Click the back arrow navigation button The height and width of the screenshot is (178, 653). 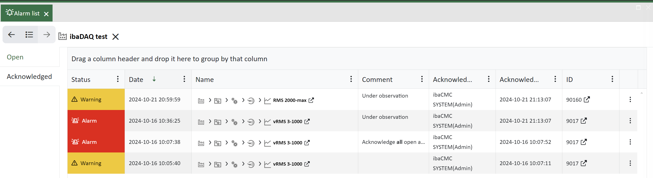tap(12, 34)
